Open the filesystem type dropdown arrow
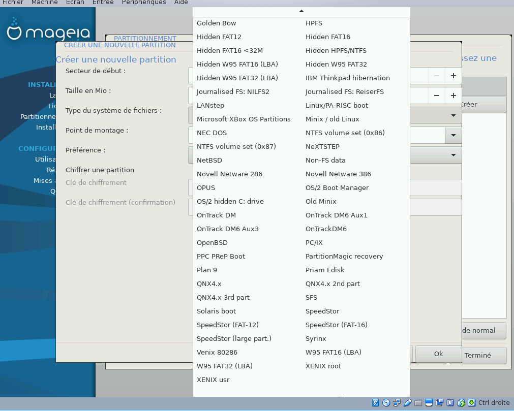The height and width of the screenshot is (411, 514). [453, 115]
